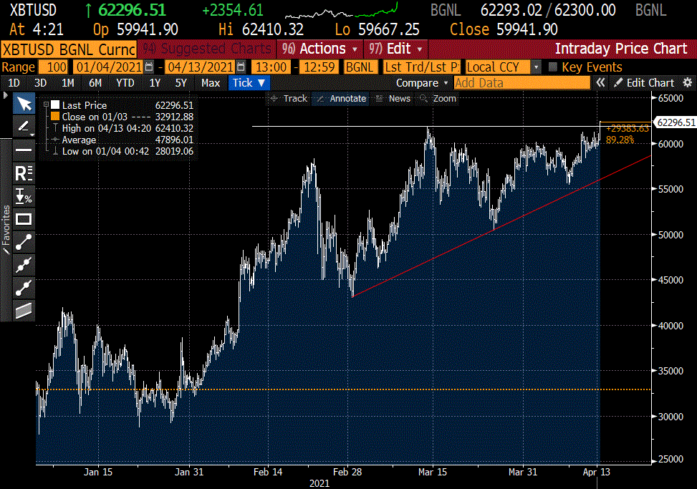This screenshot has width=697, height=489.
Task: Switch to the YTD range tab
Action: pos(125,83)
